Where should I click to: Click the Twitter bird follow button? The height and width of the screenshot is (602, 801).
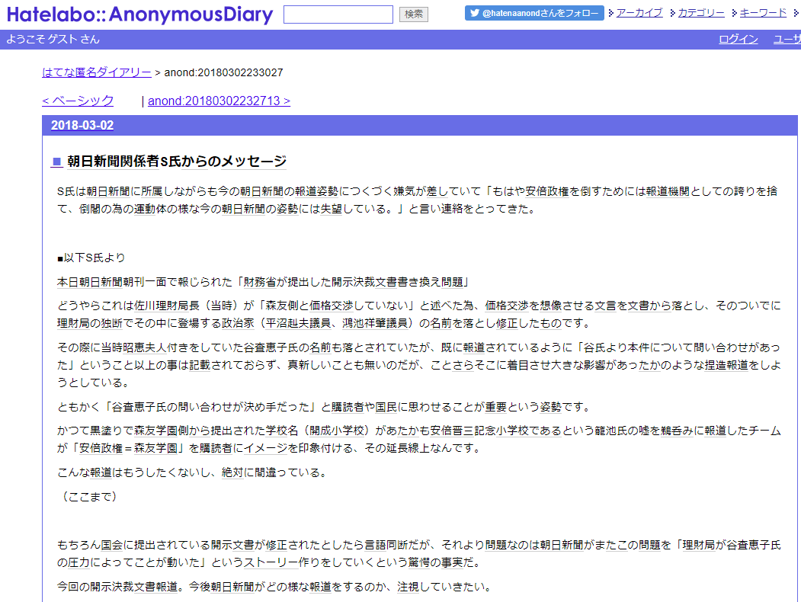click(x=534, y=13)
